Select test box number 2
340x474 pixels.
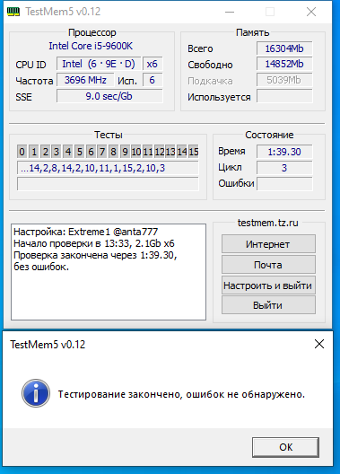point(45,152)
